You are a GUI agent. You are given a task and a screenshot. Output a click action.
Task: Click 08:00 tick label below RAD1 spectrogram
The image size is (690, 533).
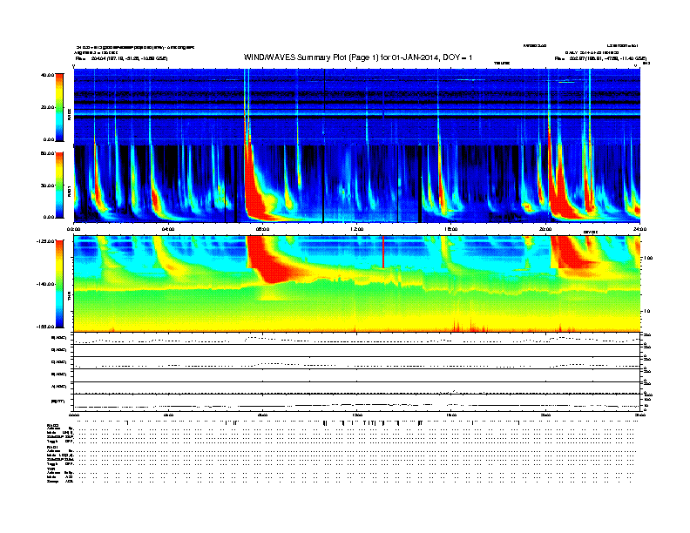pos(263,229)
